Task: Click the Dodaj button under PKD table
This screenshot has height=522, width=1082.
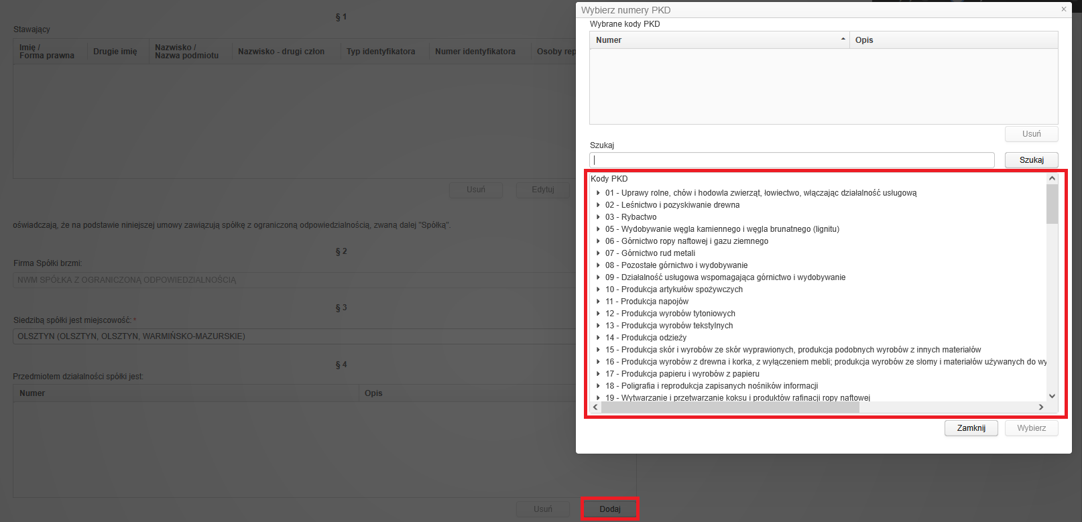Action: (x=610, y=509)
